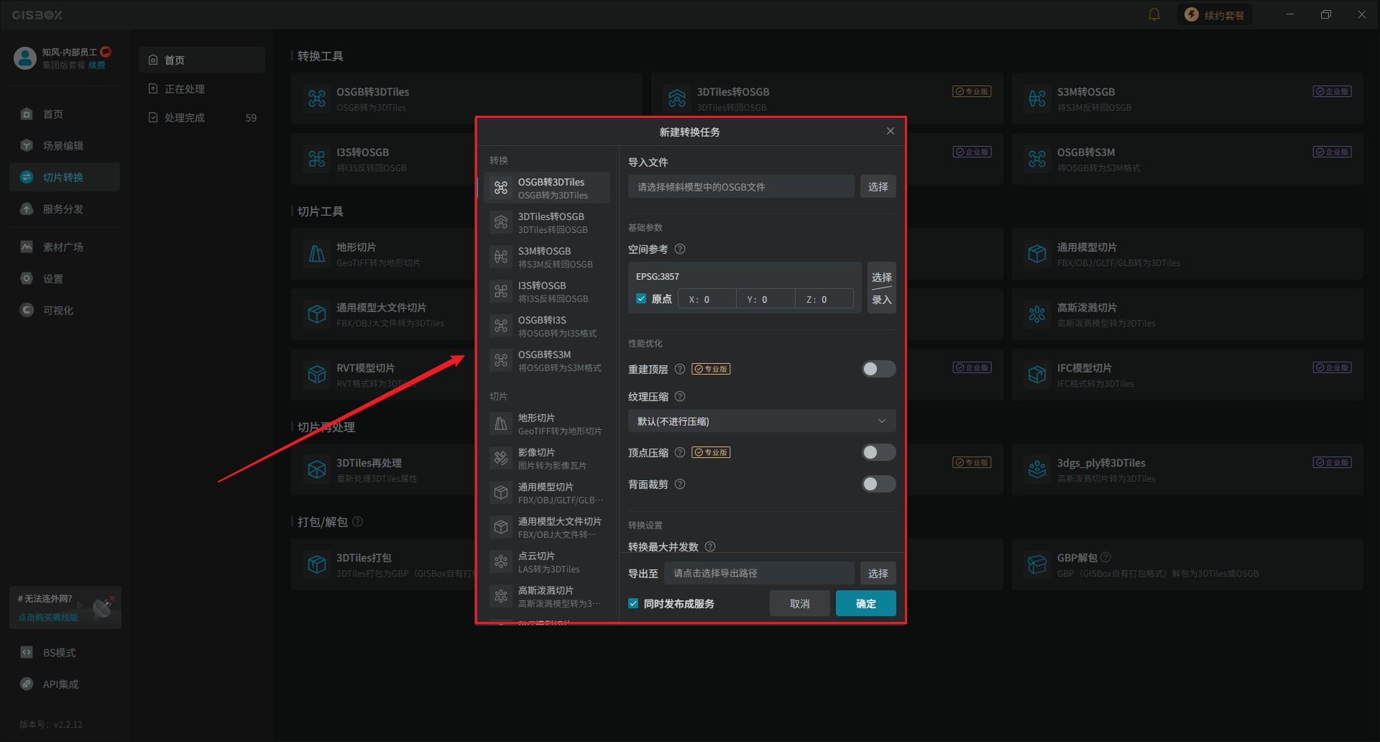
Task: Click the OSGB file import input field
Action: point(741,186)
